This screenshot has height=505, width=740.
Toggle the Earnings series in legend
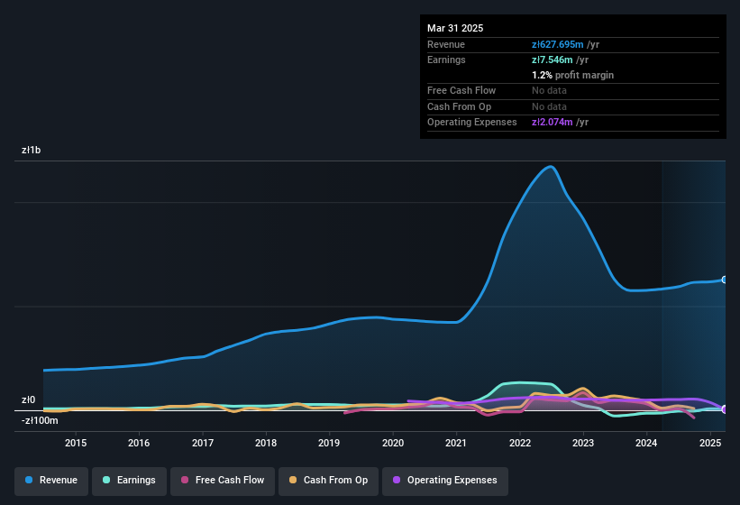point(129,481)
